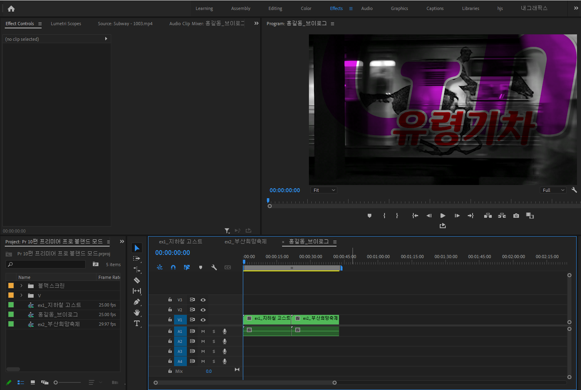
Task: Expand no clip selected arrow
Action: (x=106, y=39)
